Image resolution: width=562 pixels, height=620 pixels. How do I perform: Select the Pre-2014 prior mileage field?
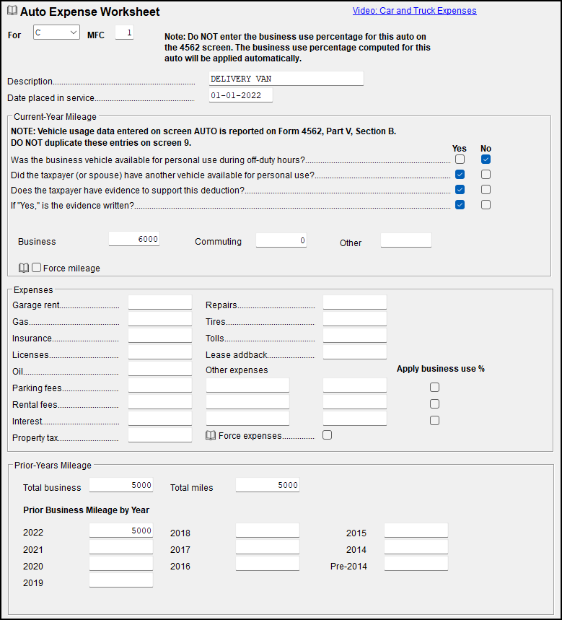[416, 564]
